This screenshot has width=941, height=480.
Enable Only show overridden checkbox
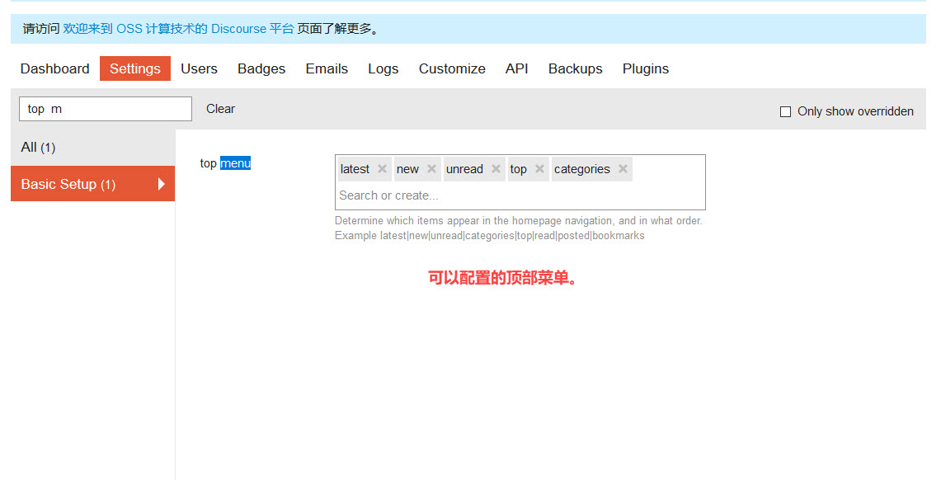[785, 111]
